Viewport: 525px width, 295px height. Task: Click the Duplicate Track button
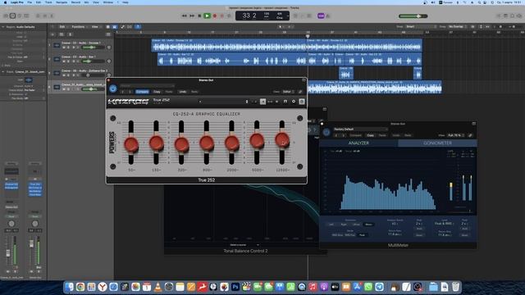pyautogui.click(x=62, y=34)
